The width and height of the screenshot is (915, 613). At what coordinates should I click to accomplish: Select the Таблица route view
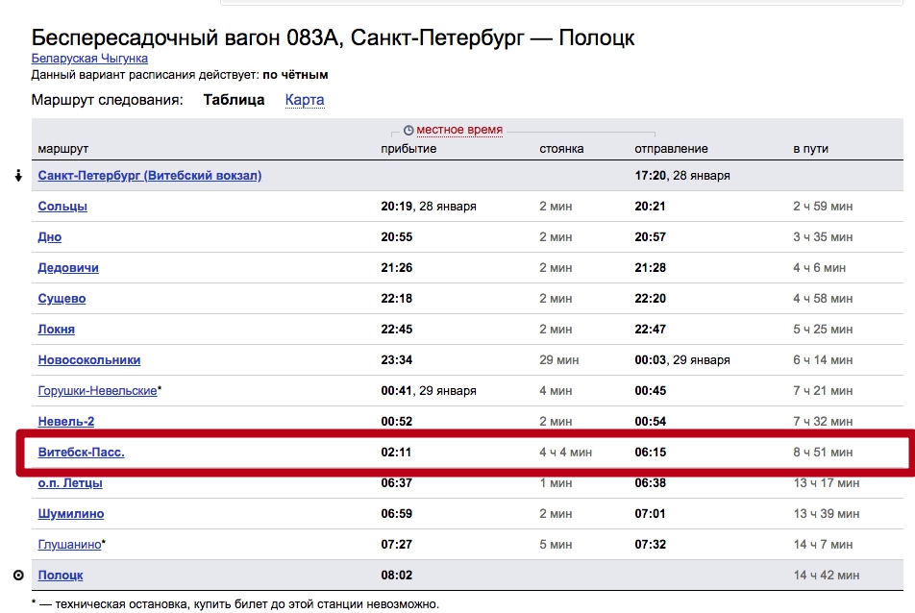[234, 100]
